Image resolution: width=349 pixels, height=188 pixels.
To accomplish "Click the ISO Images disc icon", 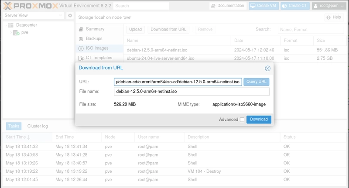I will coord(81,48).
